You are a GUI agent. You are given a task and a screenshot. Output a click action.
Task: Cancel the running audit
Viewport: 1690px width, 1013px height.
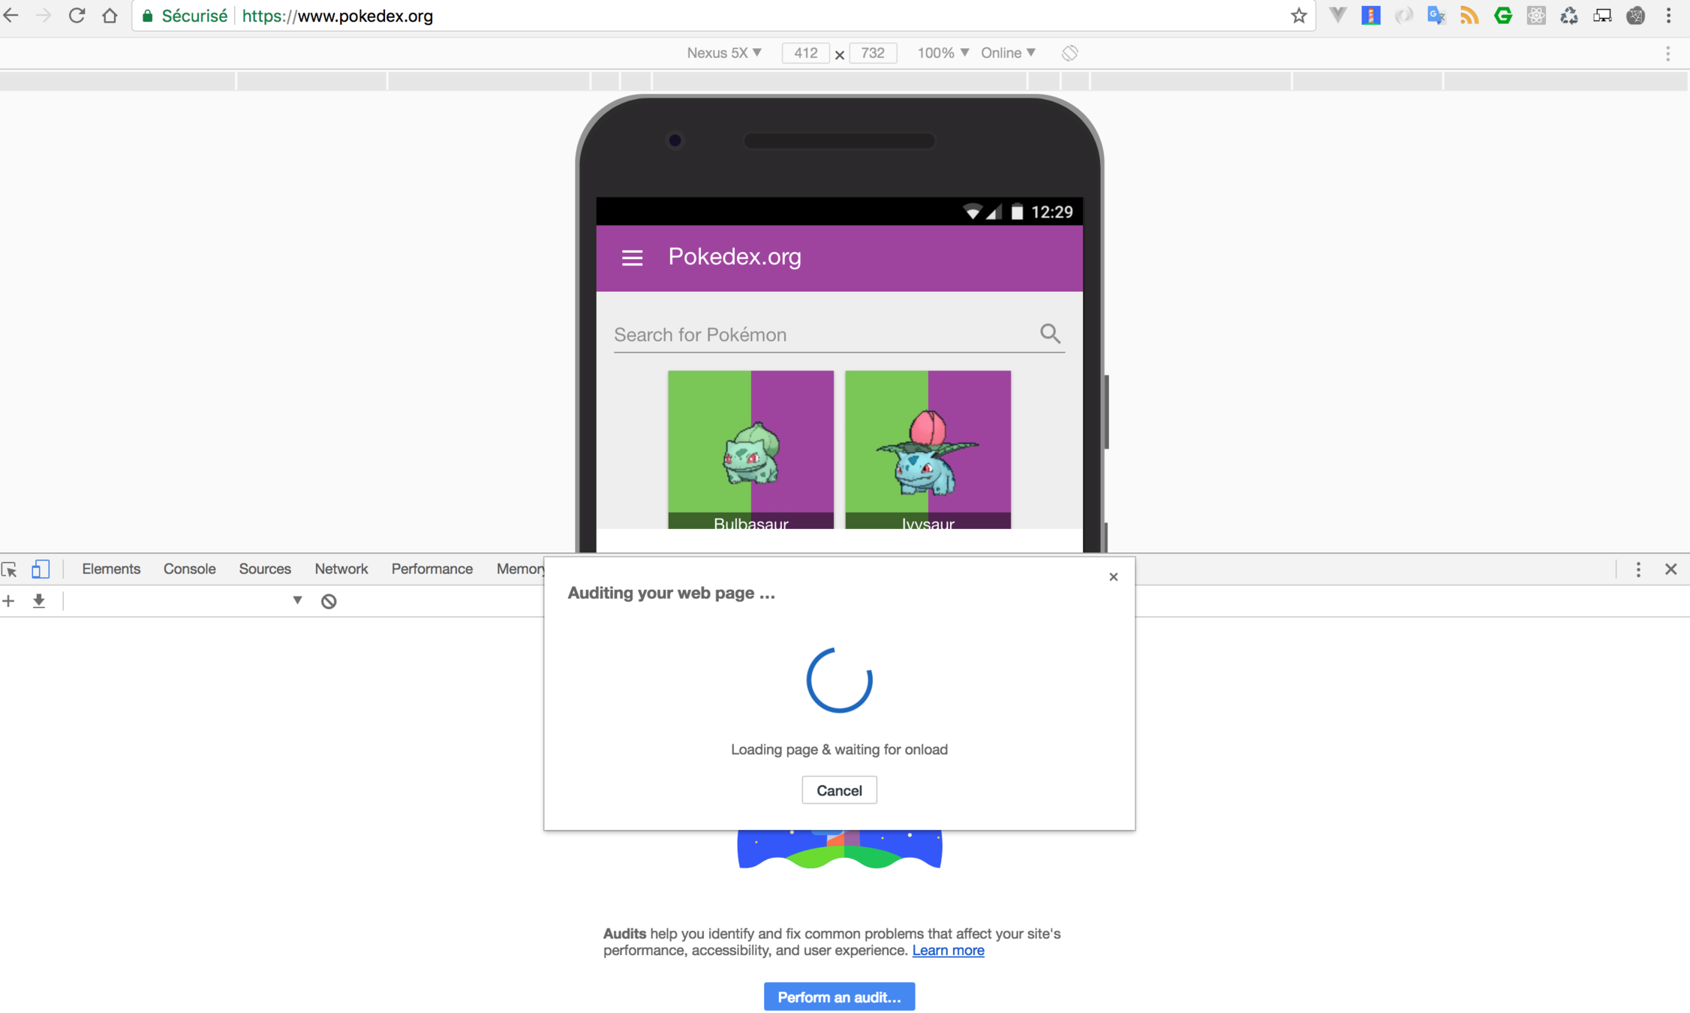click(x=838, y=790)
